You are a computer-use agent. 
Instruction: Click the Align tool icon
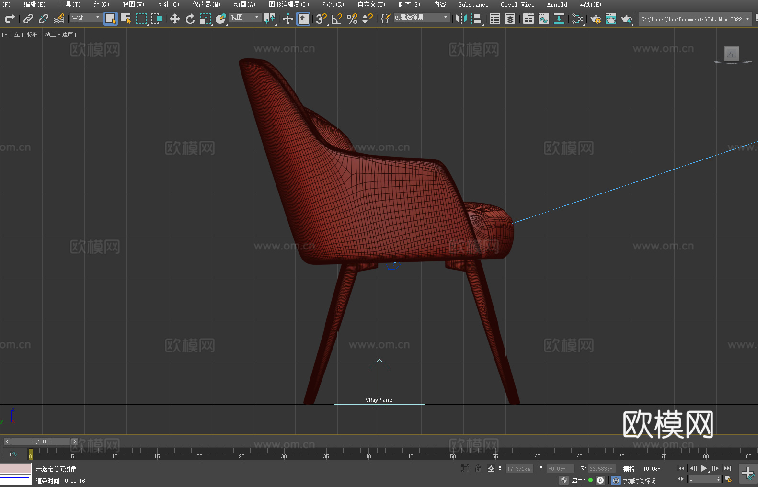(477, 19)
